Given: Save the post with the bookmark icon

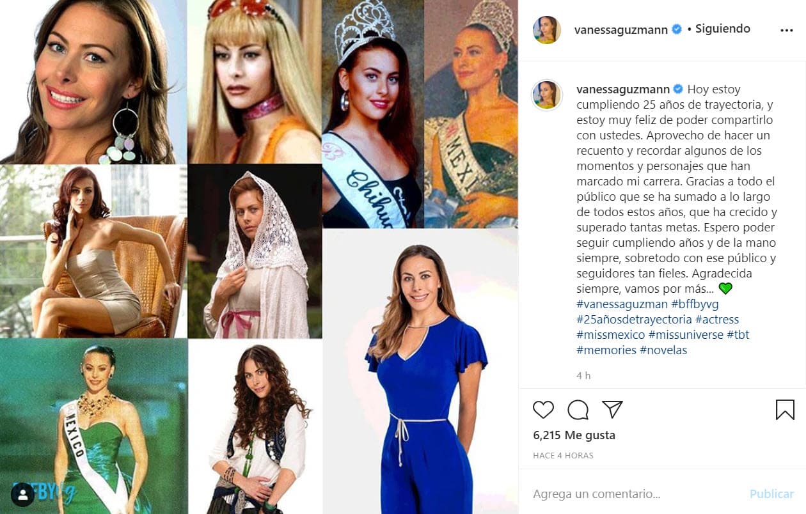Looking at the screenshot, I should [785, 409].
